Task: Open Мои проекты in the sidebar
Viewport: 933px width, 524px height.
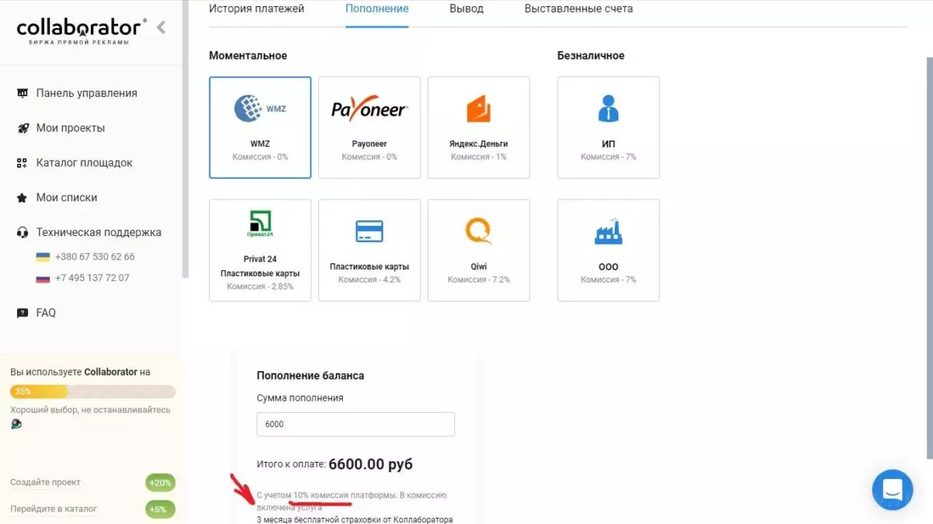Action: click(70, 128)
